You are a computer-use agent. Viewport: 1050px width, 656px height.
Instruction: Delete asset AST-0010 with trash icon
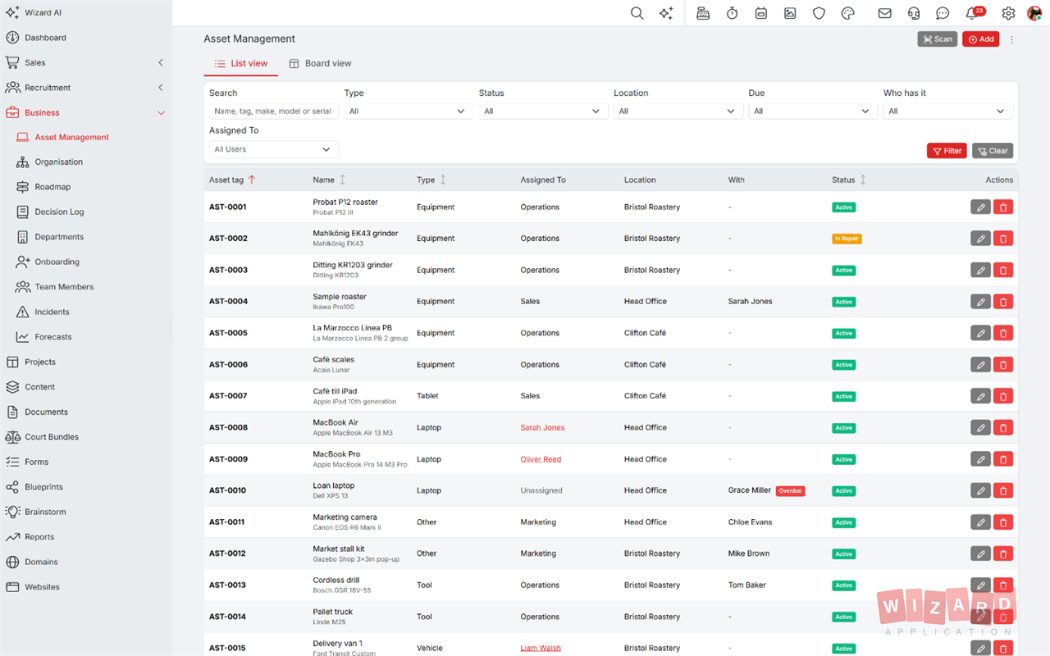[1002, 490]
